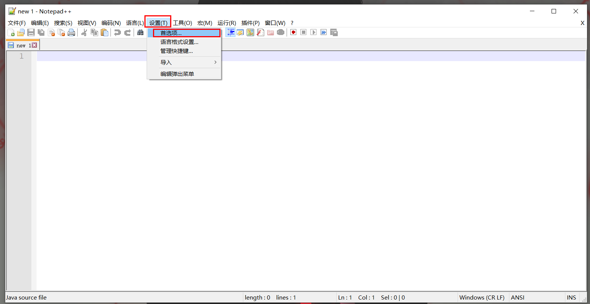Click ANSI encoding in status bar
The image size is (590, 304).
518,298
